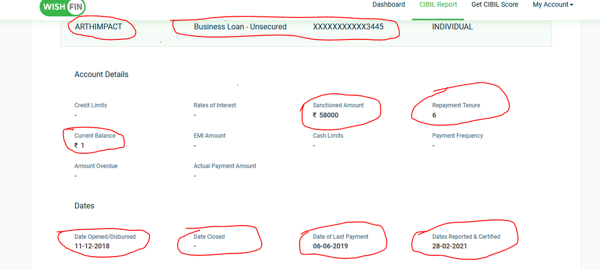Viewport: 600px width, 270px height.
Task: Click the Credit Limits label
Action: (x=90, y=105)
